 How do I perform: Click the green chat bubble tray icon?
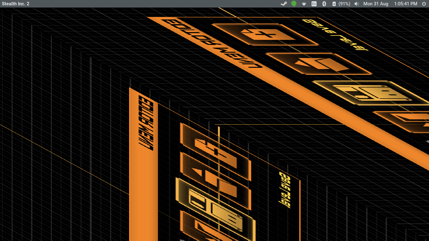click(294, 4)
